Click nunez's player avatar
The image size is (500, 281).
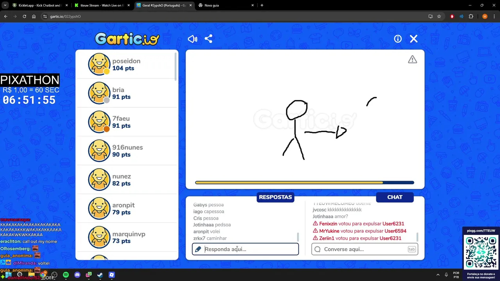tap(99, 180)
